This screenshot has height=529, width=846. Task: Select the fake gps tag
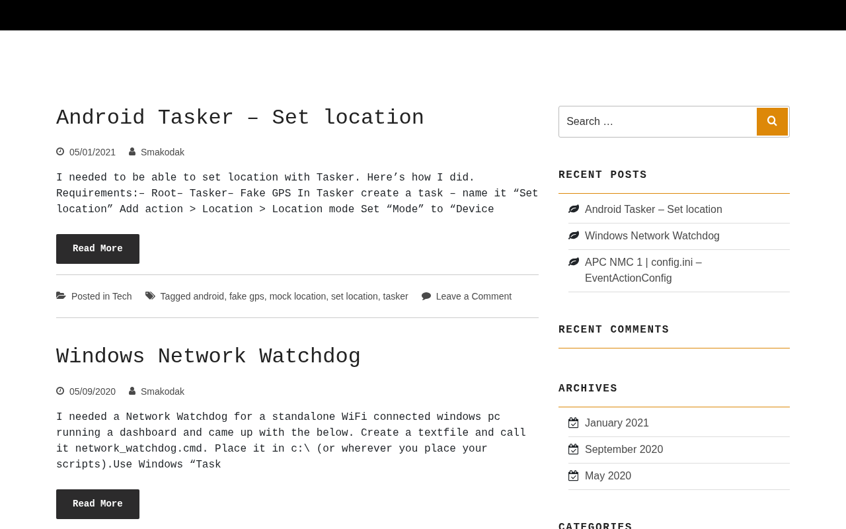(x=247, y=296)
